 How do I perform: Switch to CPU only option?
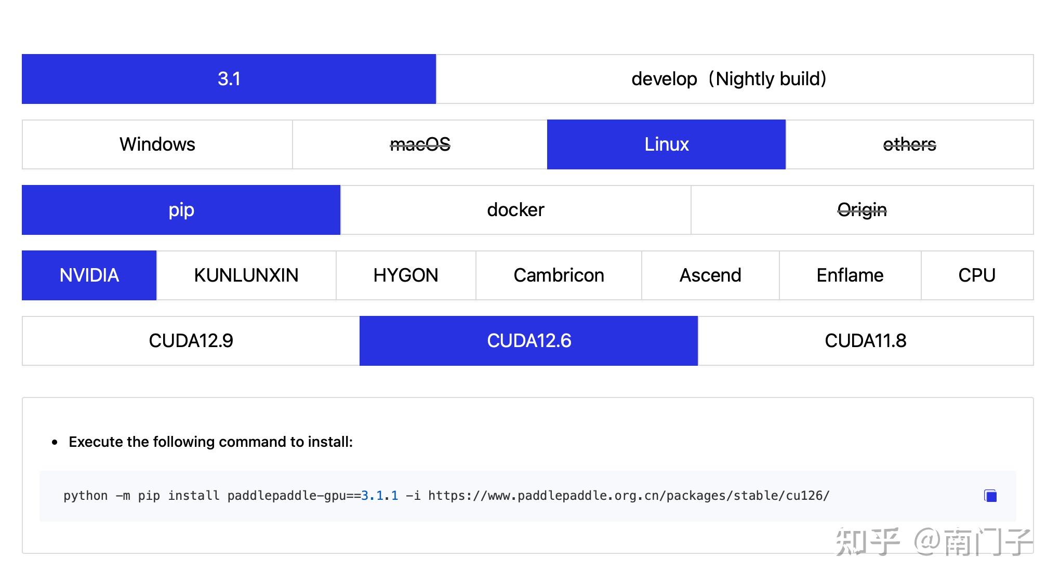point(977,275)
